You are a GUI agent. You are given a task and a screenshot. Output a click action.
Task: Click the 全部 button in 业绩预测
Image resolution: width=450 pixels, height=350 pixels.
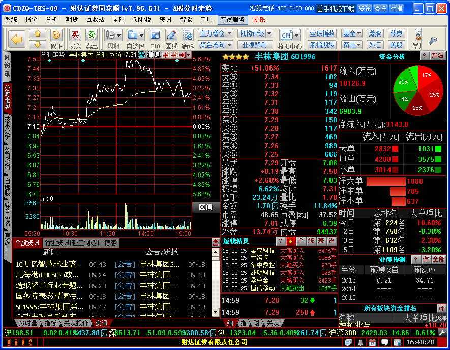tap(438, 259)
